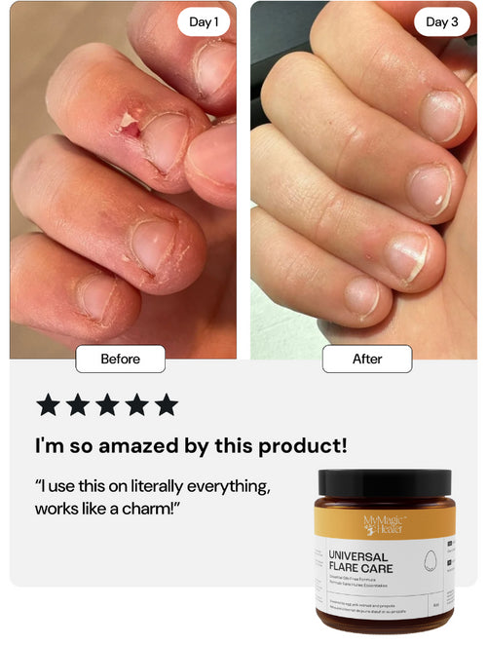Click the Universal Flare Care product name
This screenshot has height=645, width=487.
click(360, 562)
